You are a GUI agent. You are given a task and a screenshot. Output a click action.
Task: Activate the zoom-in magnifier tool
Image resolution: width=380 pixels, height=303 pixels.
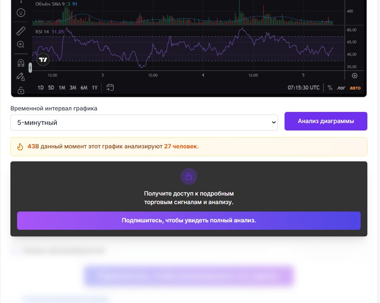(x=21, y=45)
